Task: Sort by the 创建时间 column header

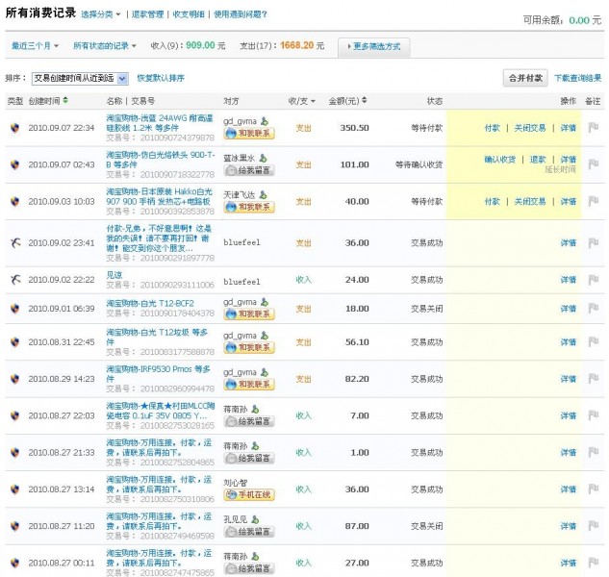Action: tap(46, 101)
